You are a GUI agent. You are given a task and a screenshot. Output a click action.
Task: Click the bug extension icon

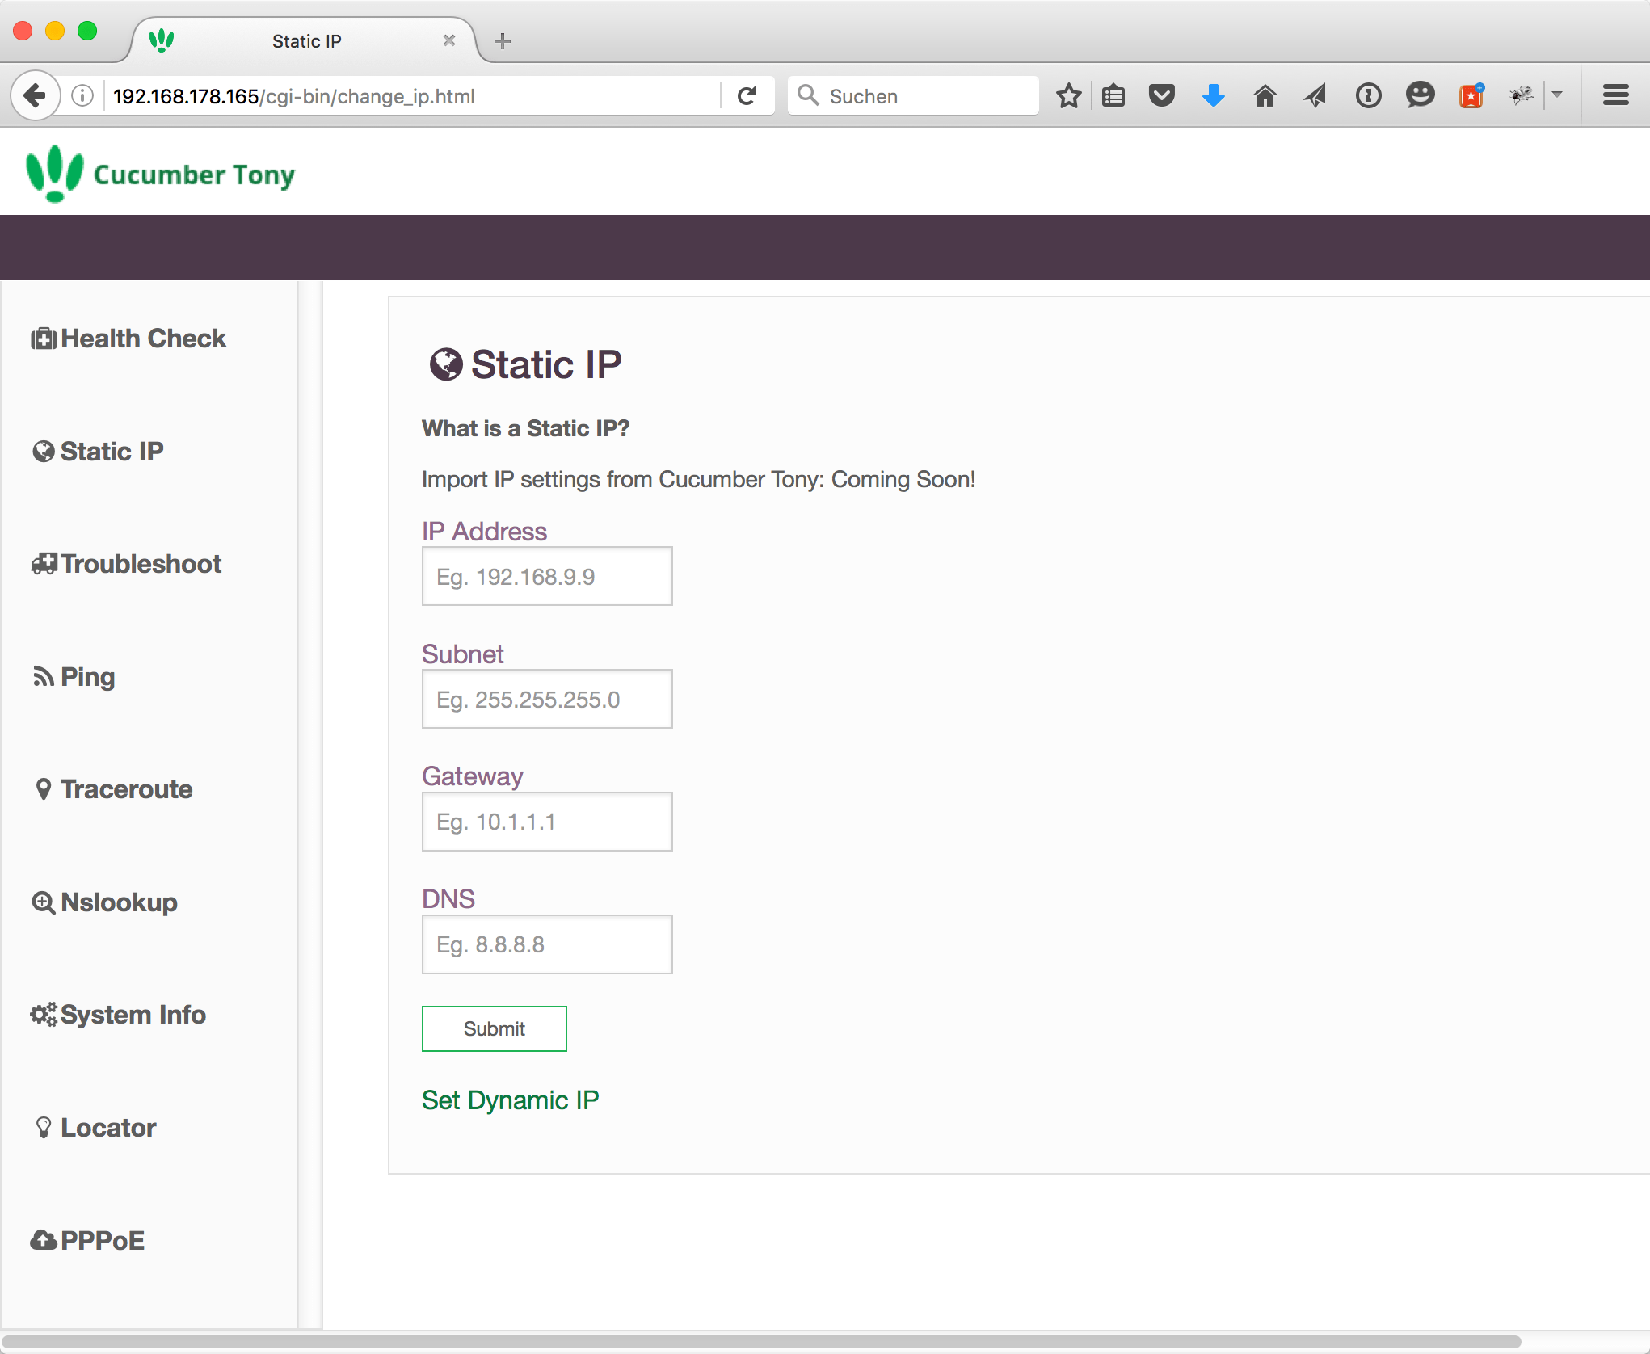[x=1522, y=96]
